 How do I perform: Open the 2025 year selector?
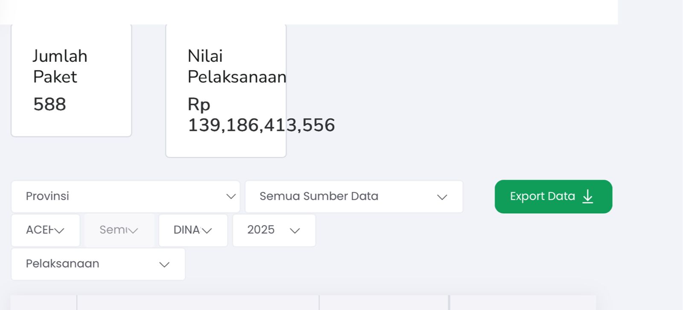[274, 230]
